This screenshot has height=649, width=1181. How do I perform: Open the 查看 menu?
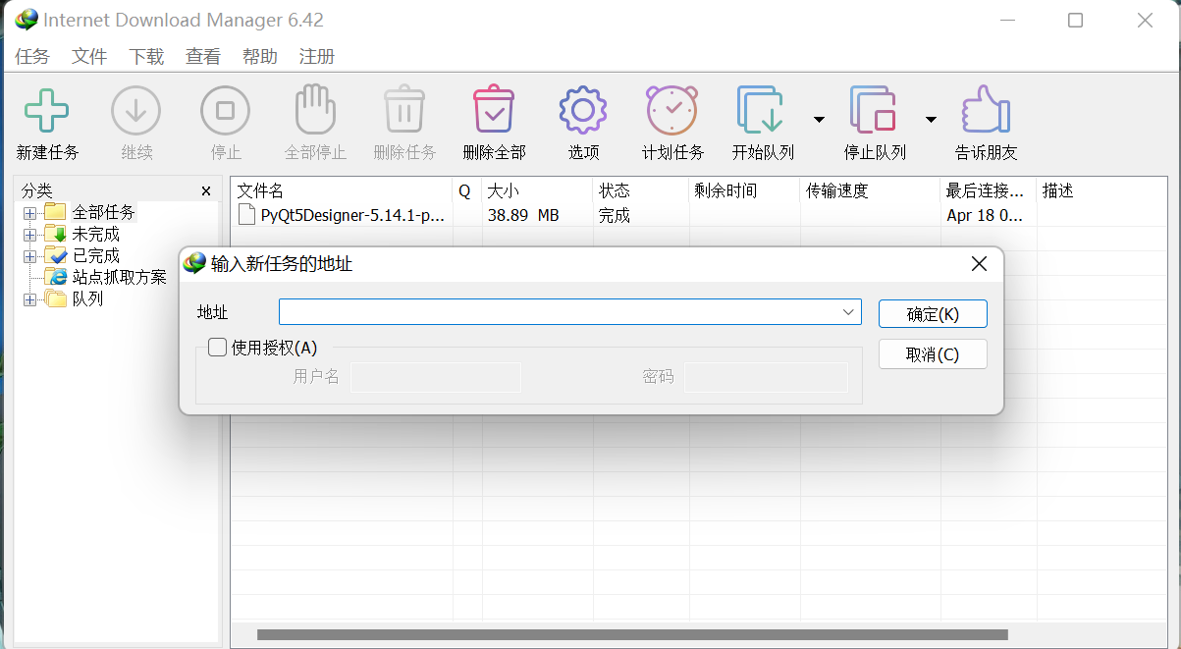click(x=203, y=57)
